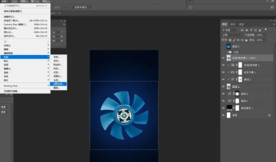276x162 pixels.
Task: Hide the 图层 1 layer
Action: (x=223, y=86)
